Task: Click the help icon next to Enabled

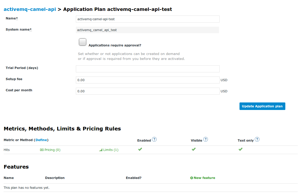Action: coord(154,139)
